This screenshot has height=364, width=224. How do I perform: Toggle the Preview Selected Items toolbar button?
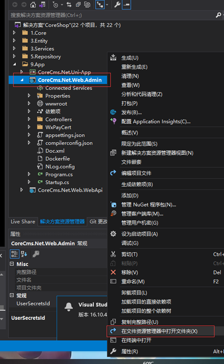pos(127,4)
